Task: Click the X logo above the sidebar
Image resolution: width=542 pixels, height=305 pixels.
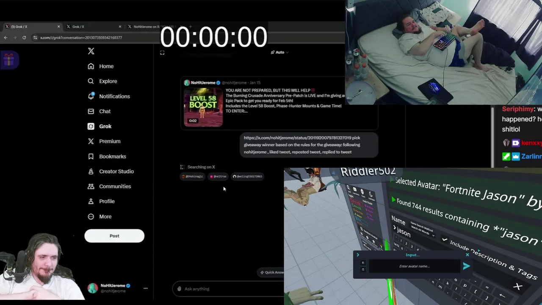Action: pos(91,51)
